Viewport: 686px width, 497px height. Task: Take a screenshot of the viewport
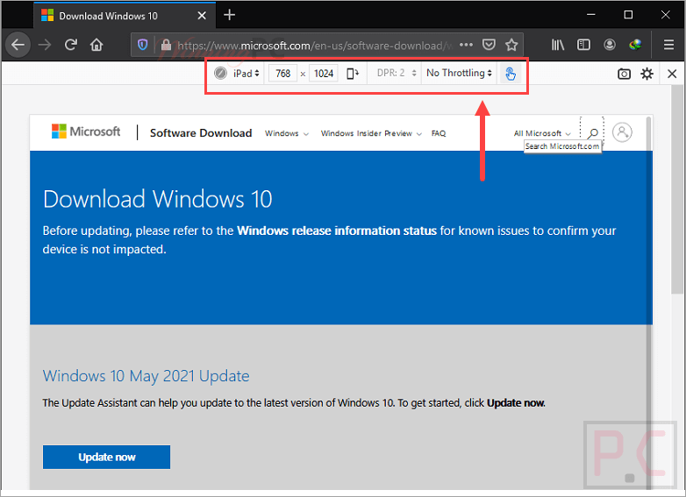[624, 74]
